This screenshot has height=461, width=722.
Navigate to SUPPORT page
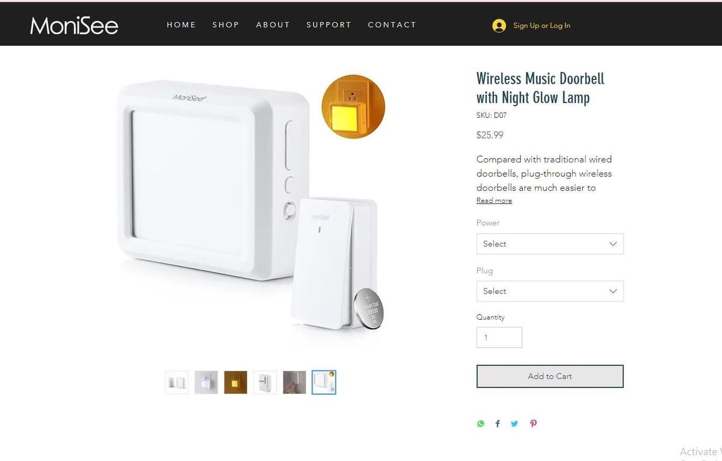pyautogui.click(x=329, y=25)
